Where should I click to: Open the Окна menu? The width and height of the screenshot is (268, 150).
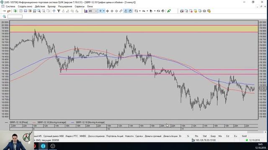(x=90, y=6)
